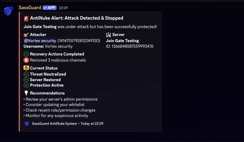Click the Current Status emoji icon

(26, 68)
